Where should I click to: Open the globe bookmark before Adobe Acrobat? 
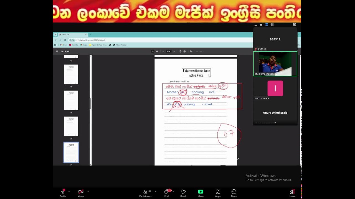coord(110,45)
